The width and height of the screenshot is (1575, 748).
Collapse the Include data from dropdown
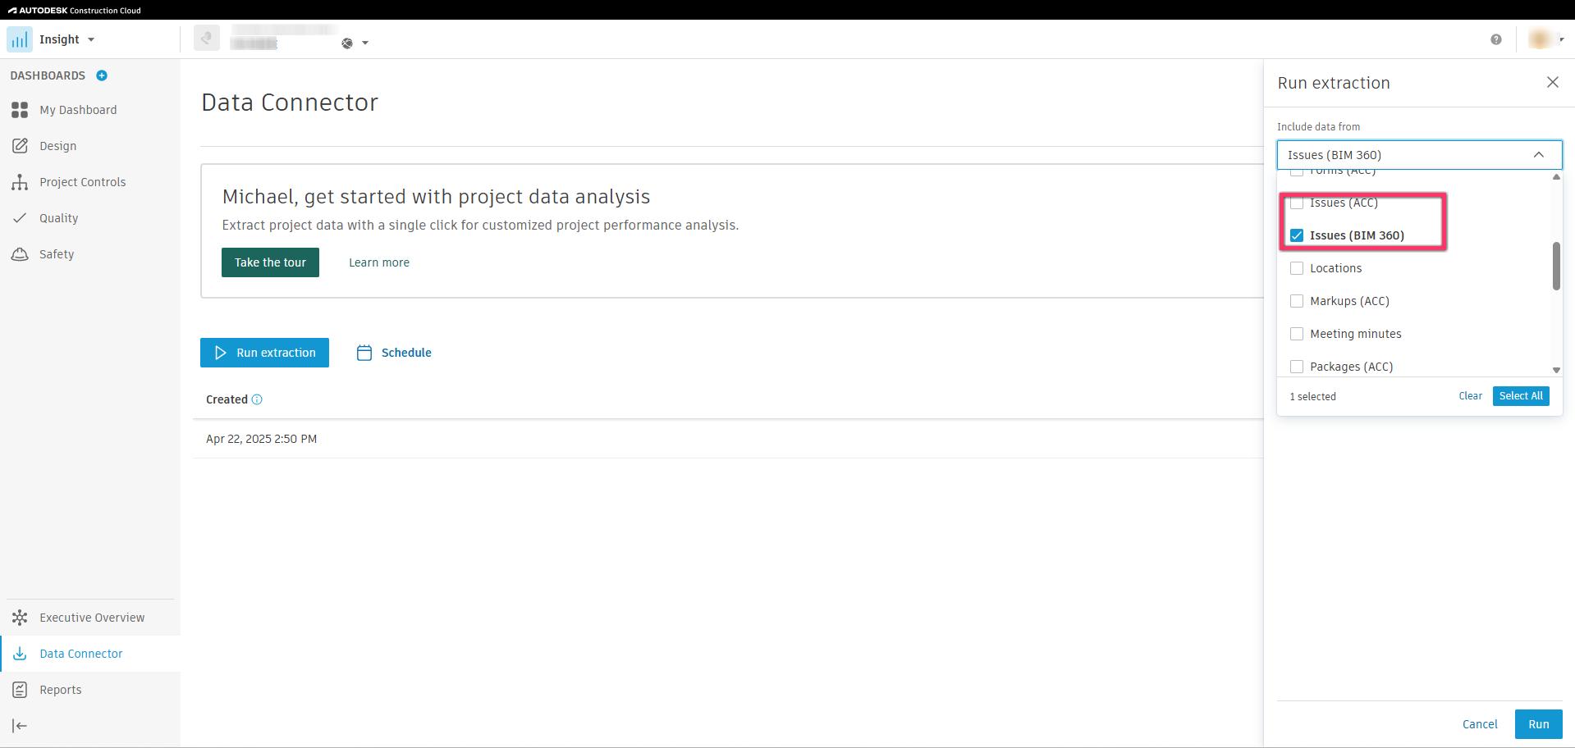pos(1537,154)
